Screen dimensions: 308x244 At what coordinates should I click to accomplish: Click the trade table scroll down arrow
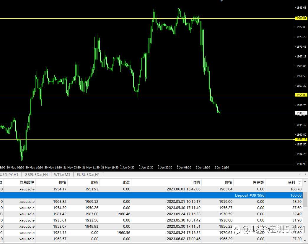(x=305, y=241)
